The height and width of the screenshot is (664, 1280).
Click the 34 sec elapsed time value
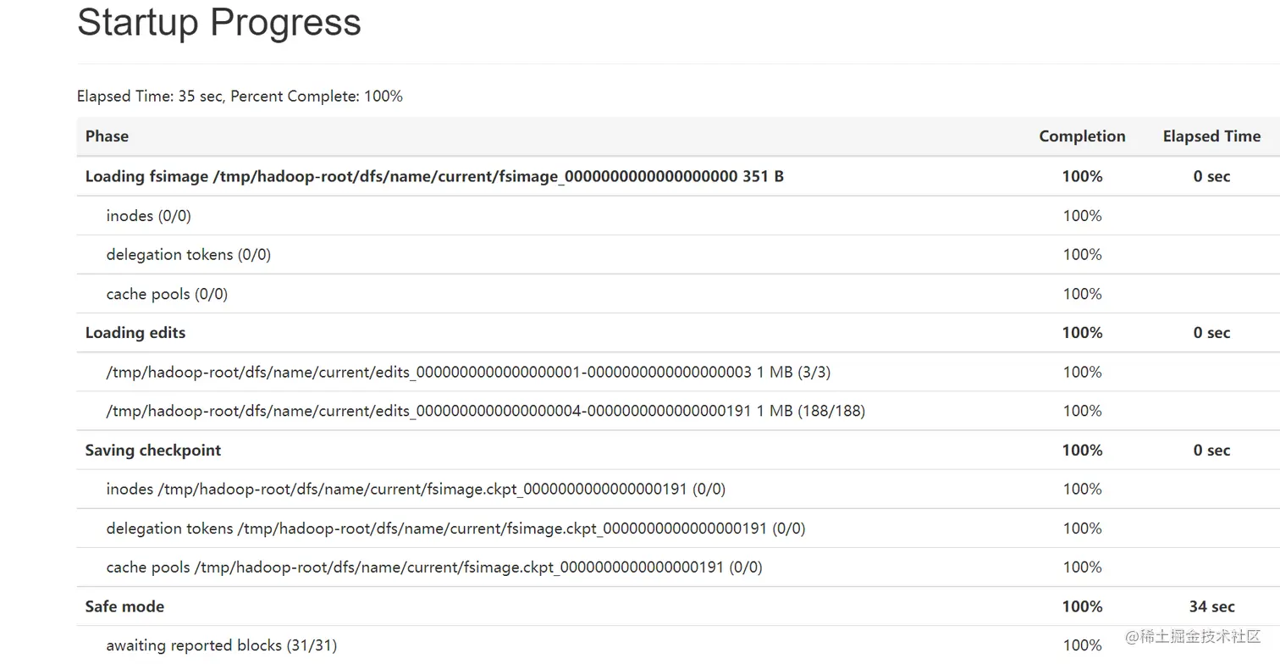point(1211,606)
